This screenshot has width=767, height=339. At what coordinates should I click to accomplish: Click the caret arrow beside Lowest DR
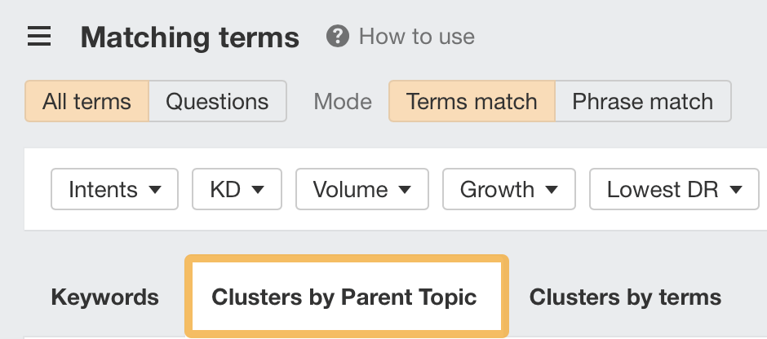click(x=736, y=190)
